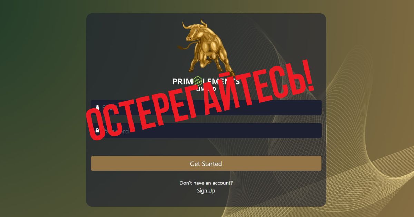Click the empty card area below Sign Up

tap(206, 200)
